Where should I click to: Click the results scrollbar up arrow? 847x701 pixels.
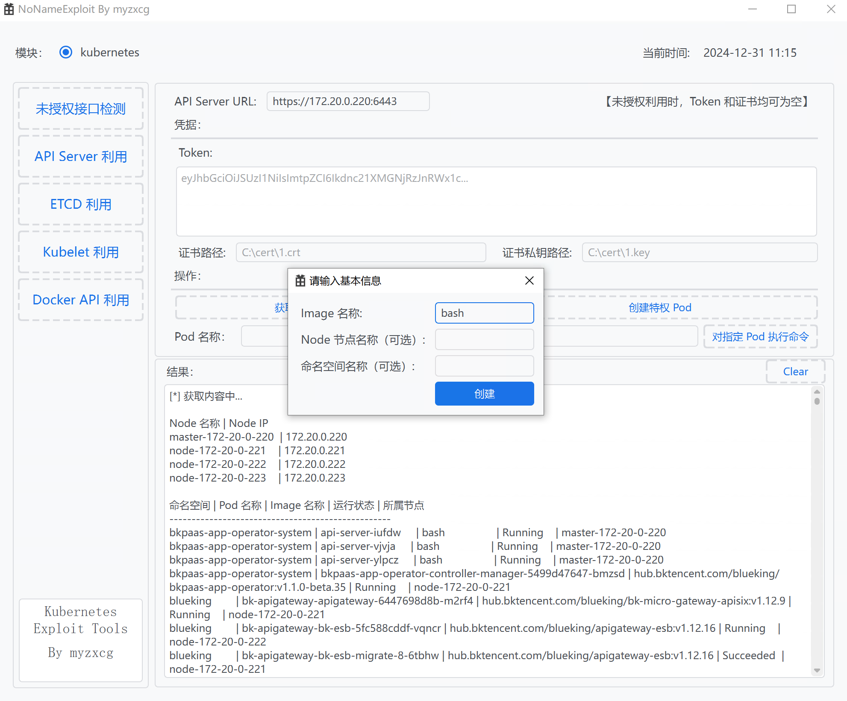pyautogui.click(x=817, y=391)
